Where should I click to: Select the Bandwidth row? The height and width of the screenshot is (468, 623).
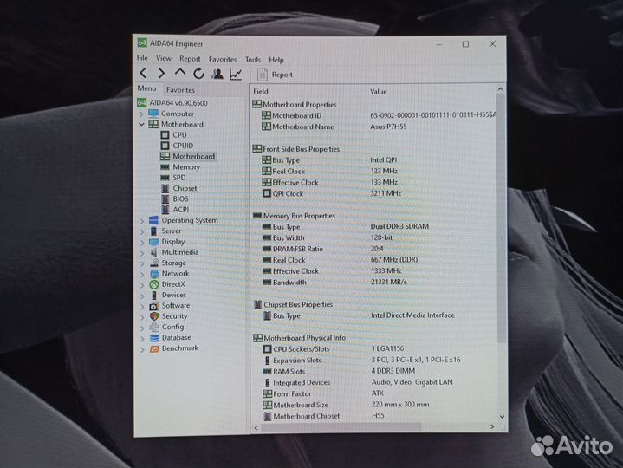(373, 282)
